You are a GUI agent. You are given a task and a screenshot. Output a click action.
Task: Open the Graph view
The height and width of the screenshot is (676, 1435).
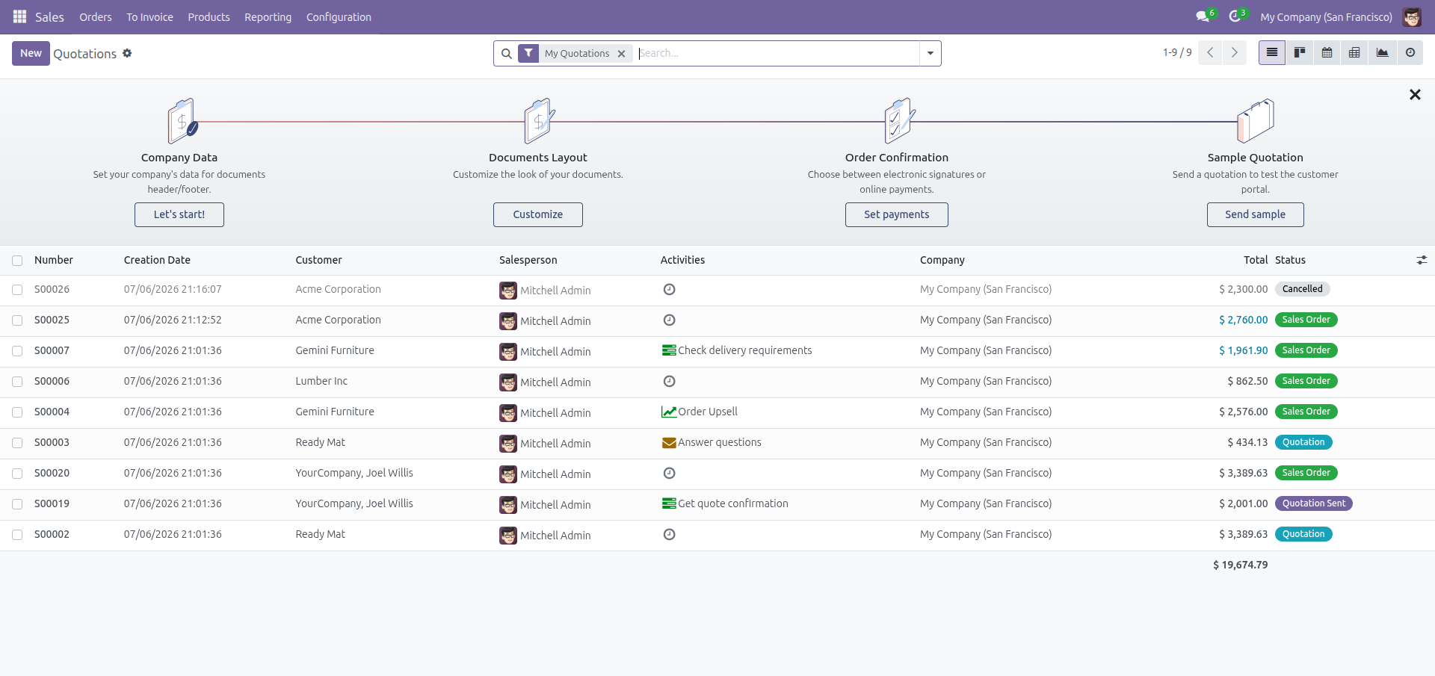(x=1382, y=53)
